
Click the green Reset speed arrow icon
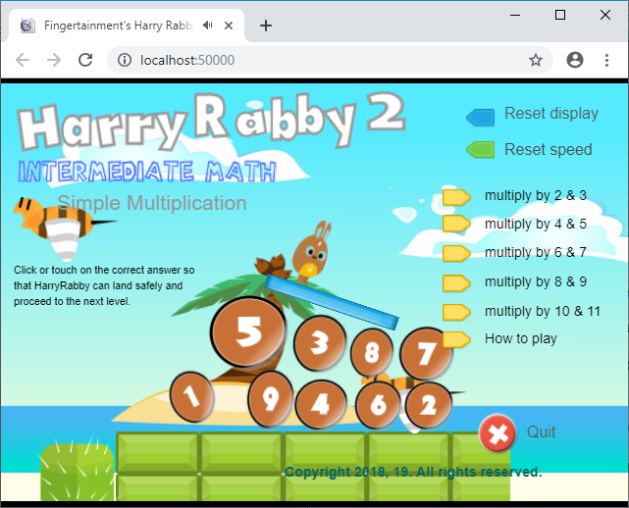(481, 149)
